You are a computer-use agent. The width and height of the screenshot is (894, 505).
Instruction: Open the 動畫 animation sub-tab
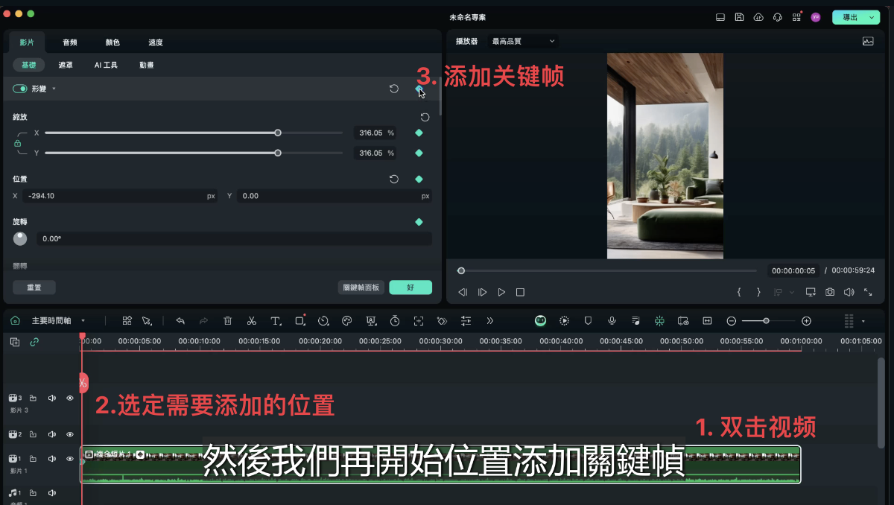click(x=147, y=66)
